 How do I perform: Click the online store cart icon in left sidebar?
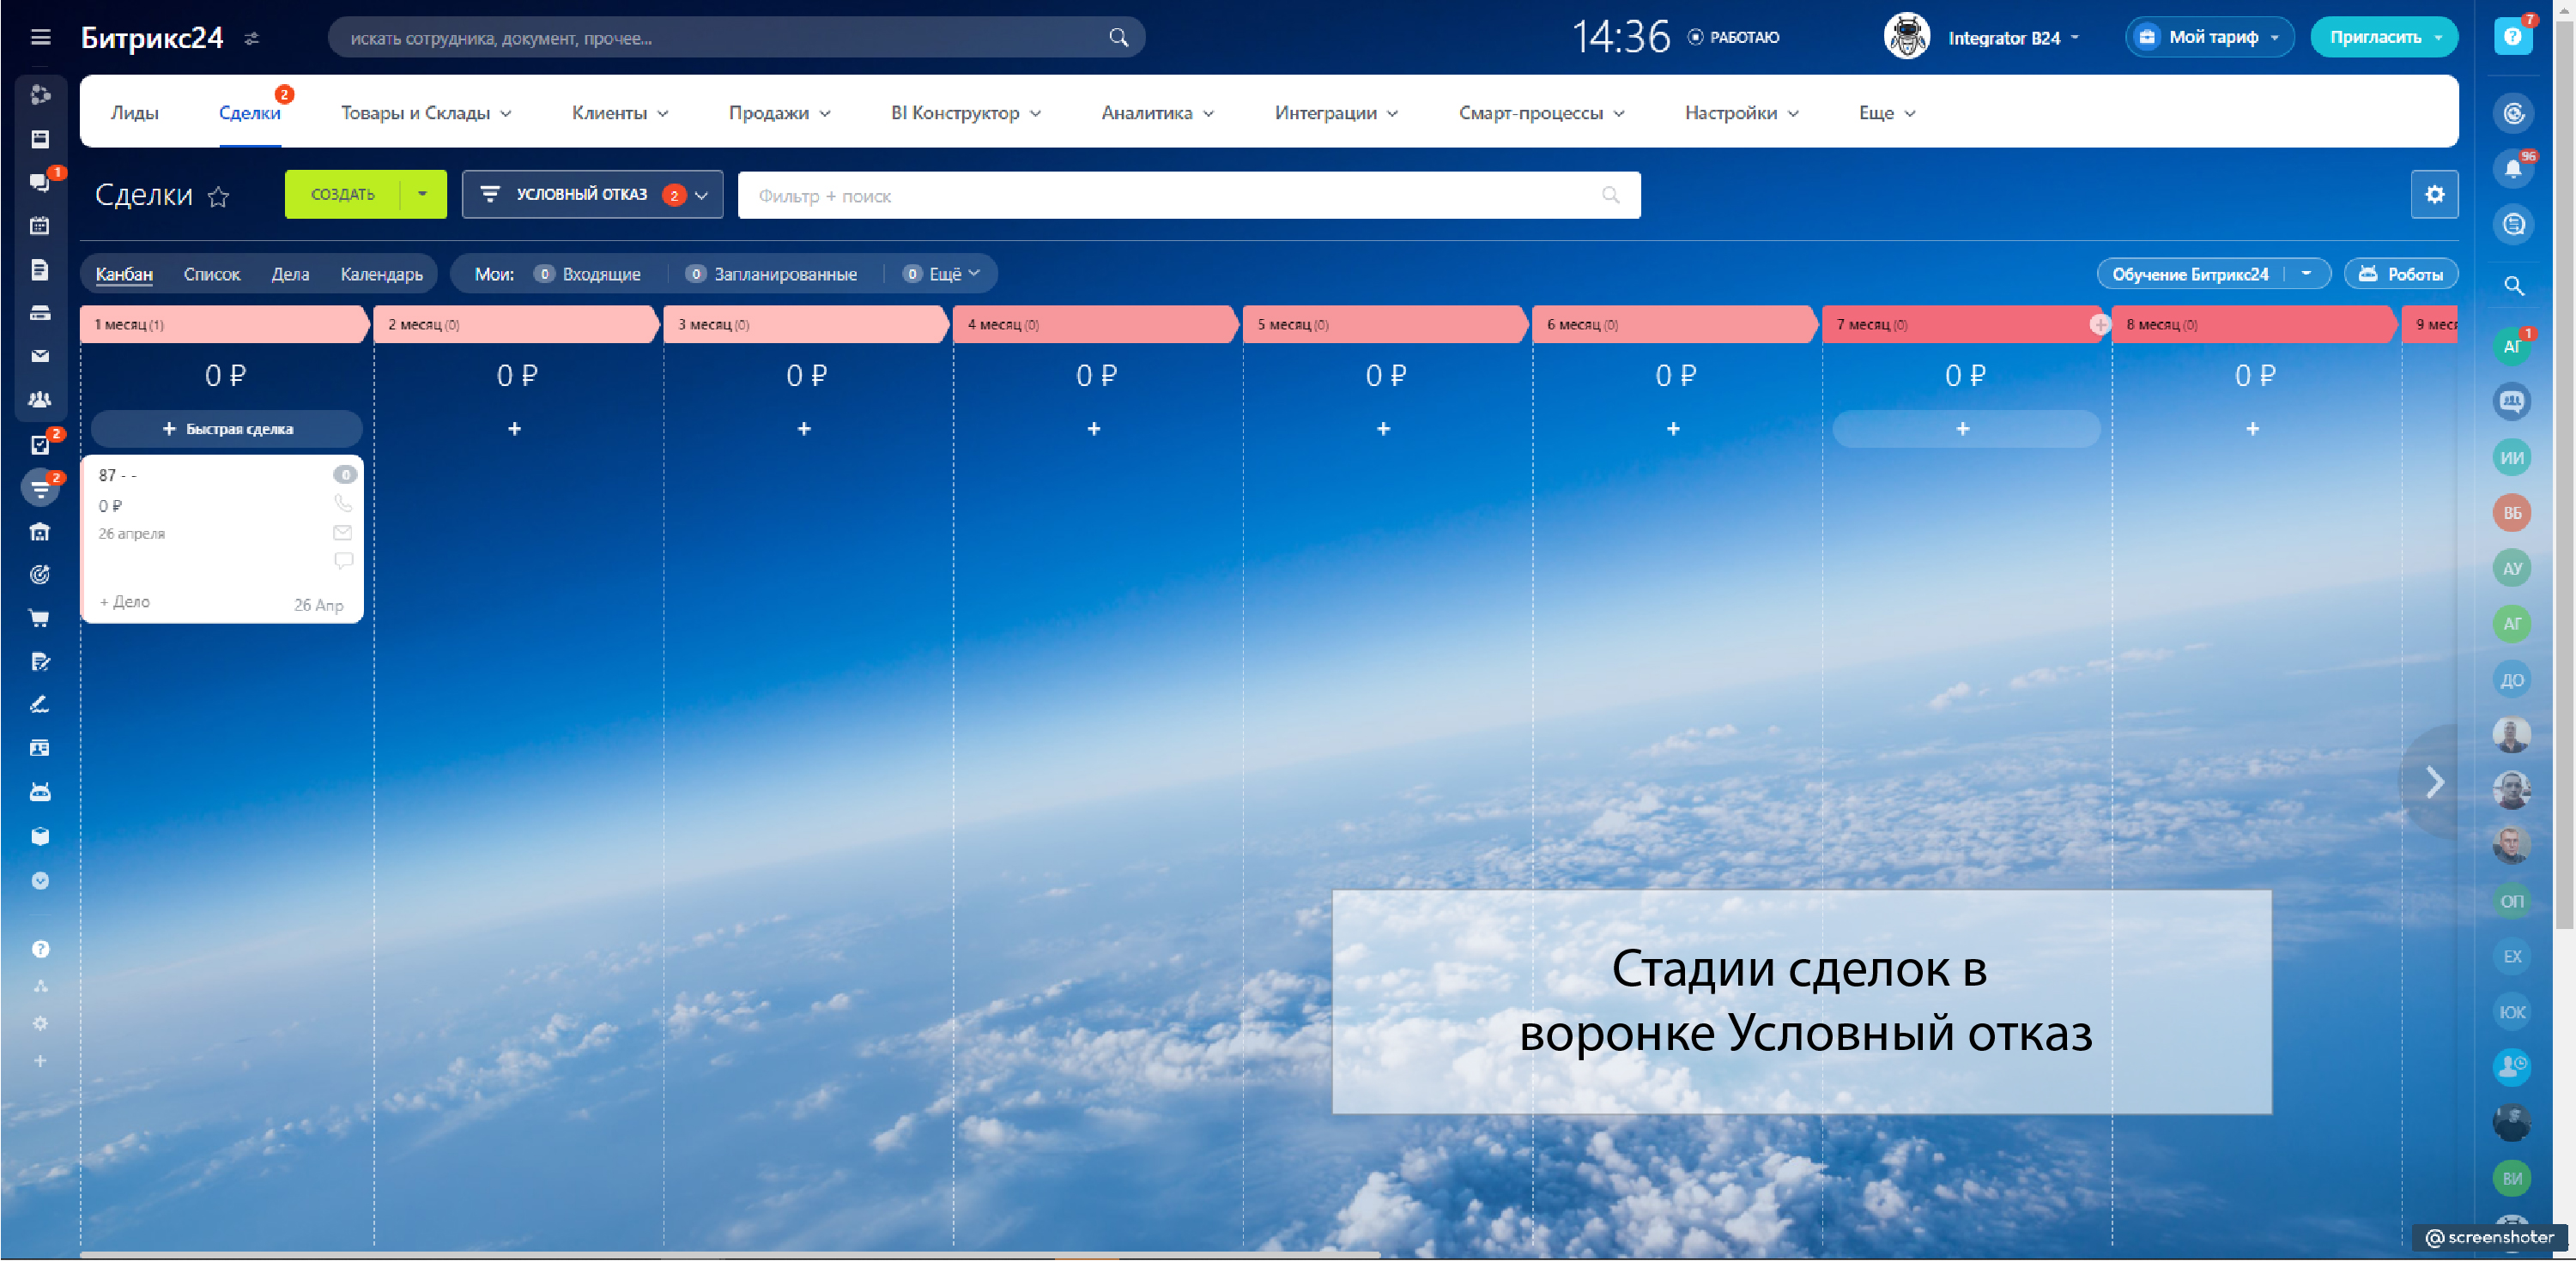tap(40, 618)
